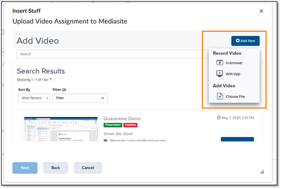
Task: Click the Search Results heading
Action: tap(41, 71)
